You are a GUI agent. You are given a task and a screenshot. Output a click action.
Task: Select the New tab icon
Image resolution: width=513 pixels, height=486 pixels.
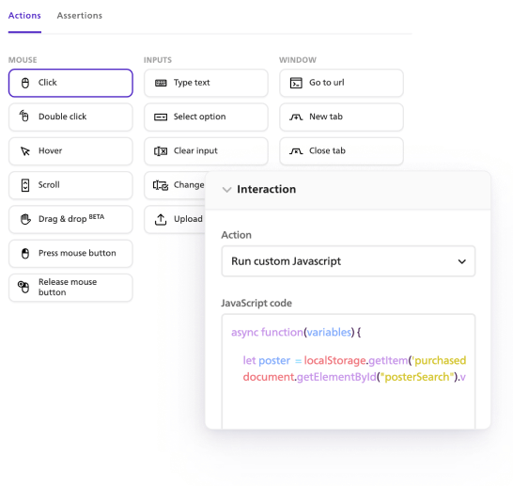(x=296, y=117)
